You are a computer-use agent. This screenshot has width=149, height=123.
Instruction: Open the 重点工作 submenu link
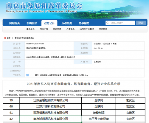pyautogui.click(x=30, y=29)
